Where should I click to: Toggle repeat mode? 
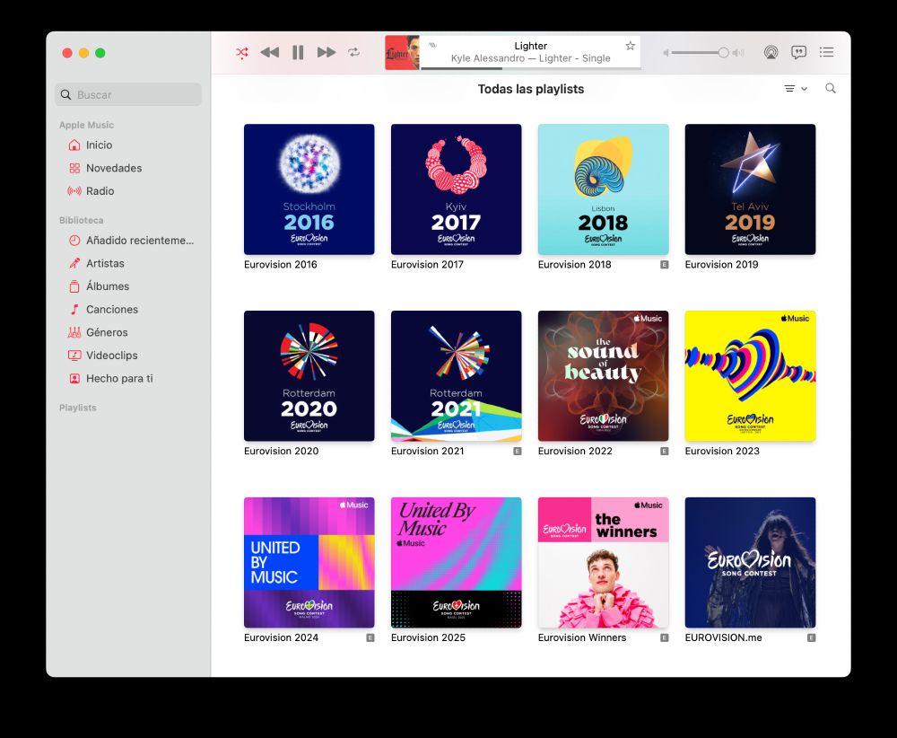[354, 52]
